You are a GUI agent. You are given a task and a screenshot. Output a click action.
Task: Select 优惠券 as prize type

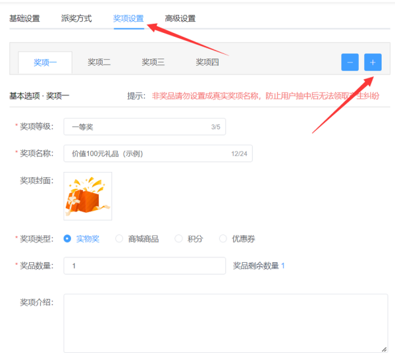tap(237, 238)
